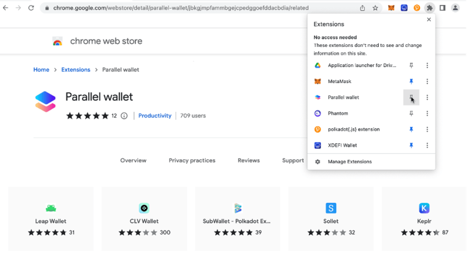Click Application launcher for Drive entry
The height and width of the screenshot is (259, 467).
pyautogui.click(x=362, y=65)
